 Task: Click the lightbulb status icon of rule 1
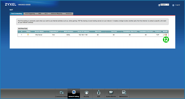click(x=28, y=35)
